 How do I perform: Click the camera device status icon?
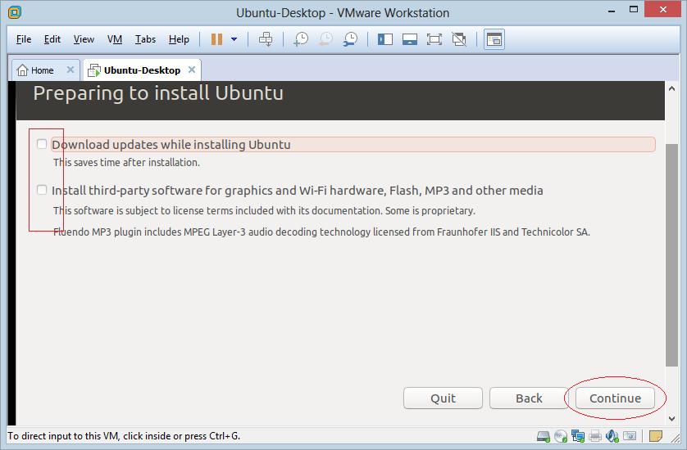[x=630, y=436]
